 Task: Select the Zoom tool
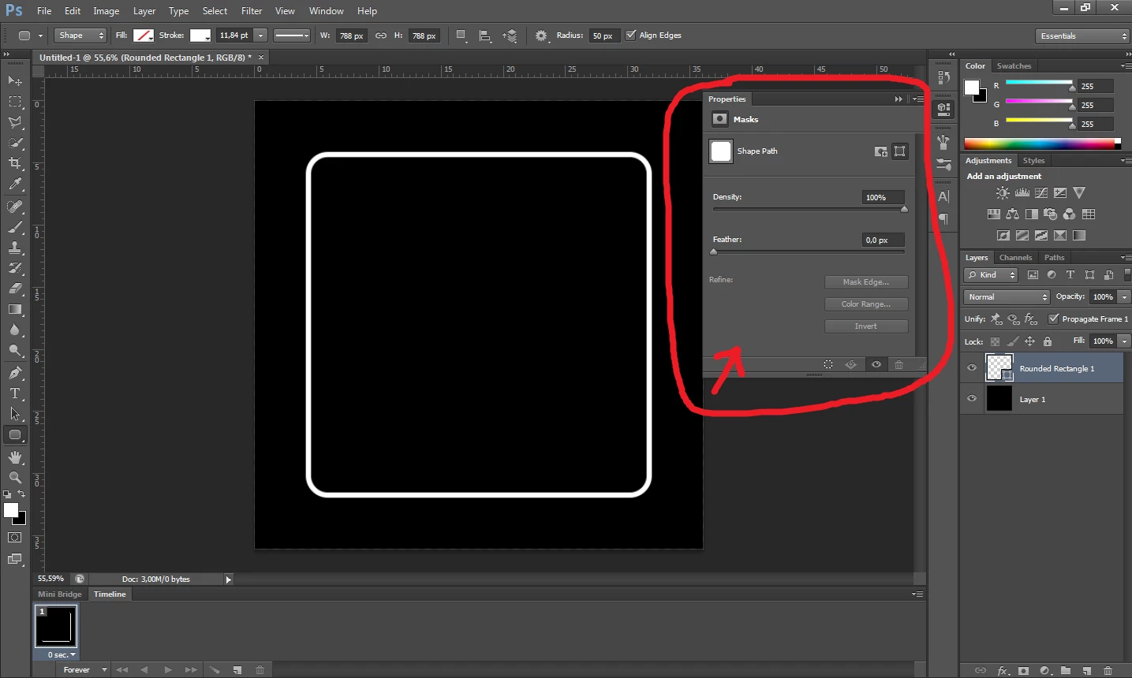point(15,478)
